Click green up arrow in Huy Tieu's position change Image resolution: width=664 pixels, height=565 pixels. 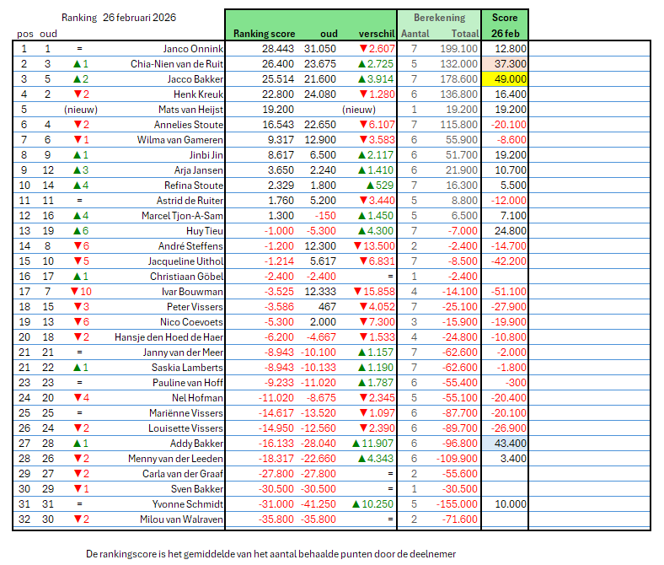point(74,230)
